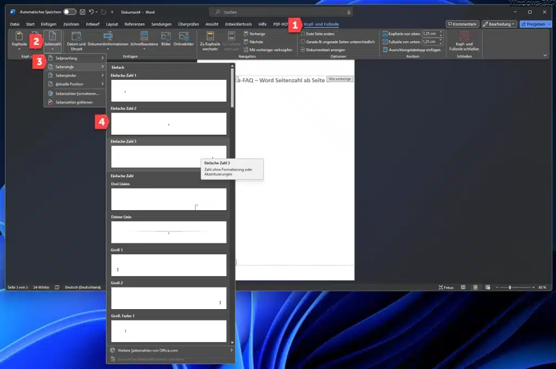Screen dimensions: 556x369
Task: Click 24 Wörter word count
Action: (x=41, y=287)
